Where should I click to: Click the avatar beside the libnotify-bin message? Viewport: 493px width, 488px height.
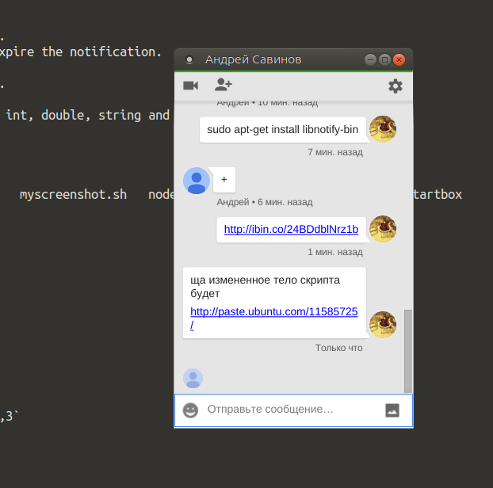click(383, 129)
